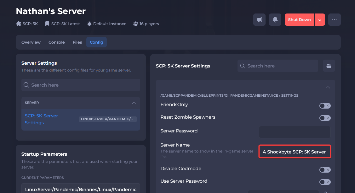Image resolution: width=355 pixels, height=193 pixels.
Task: Toggle the Disable Godmode switch
Action: (x=325, y=170)
